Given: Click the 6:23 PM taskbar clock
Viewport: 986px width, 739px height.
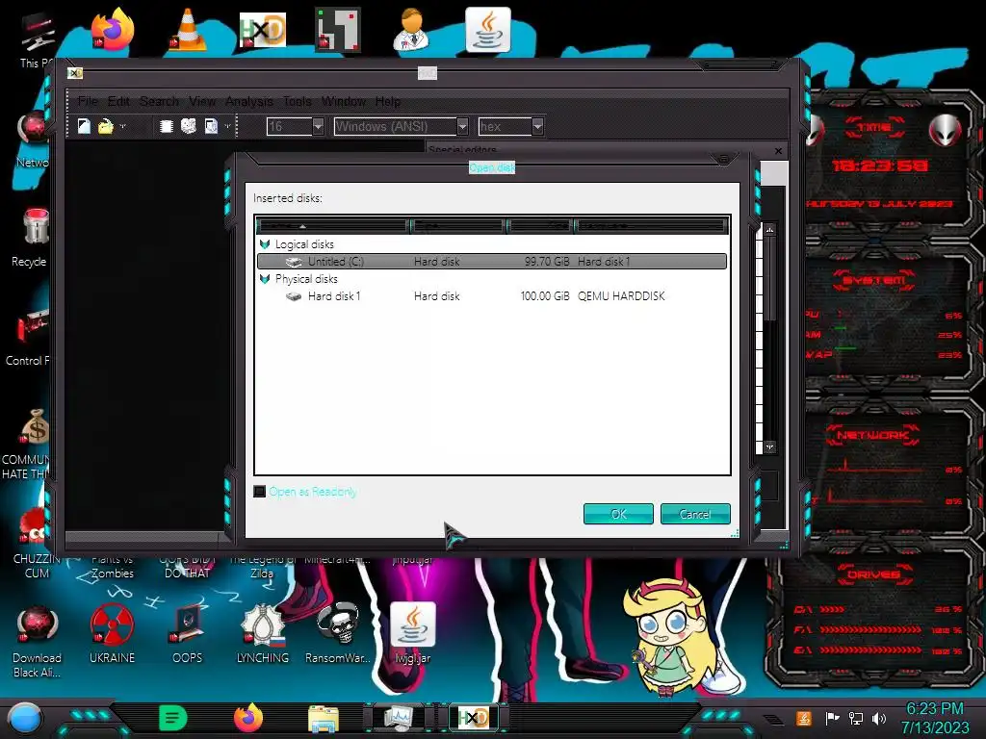Looking at the screenshot, I should (x=935, y=718).
